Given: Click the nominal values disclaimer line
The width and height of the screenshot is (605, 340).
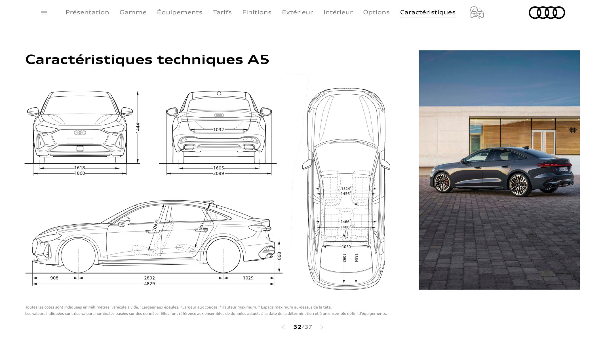Looking at the screenshot, I should tap(206, 314).
